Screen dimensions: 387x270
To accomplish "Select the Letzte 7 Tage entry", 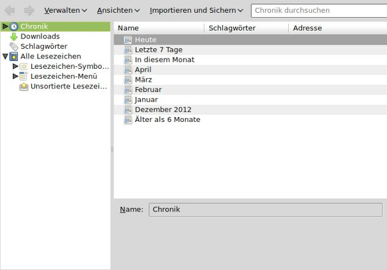I will click(158, 50).
